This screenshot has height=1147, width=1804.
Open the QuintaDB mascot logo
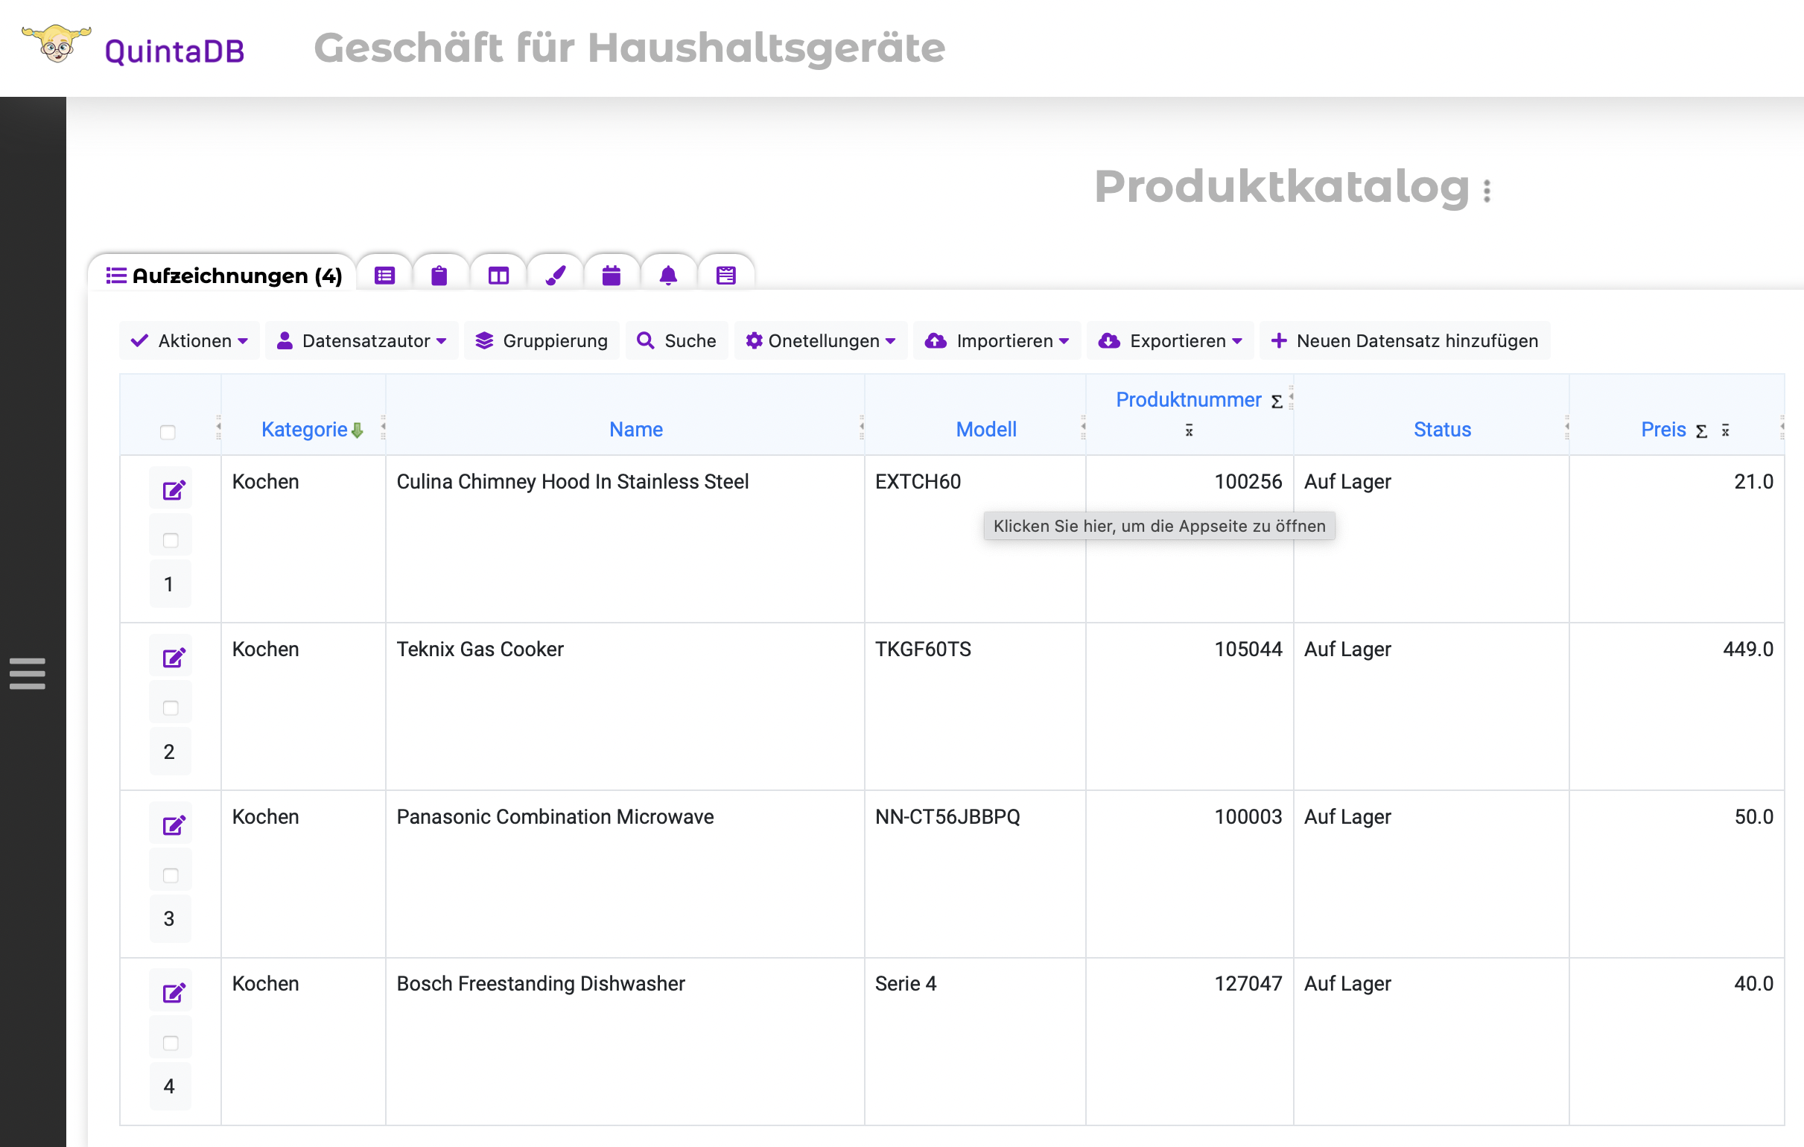tap(56, 44)
